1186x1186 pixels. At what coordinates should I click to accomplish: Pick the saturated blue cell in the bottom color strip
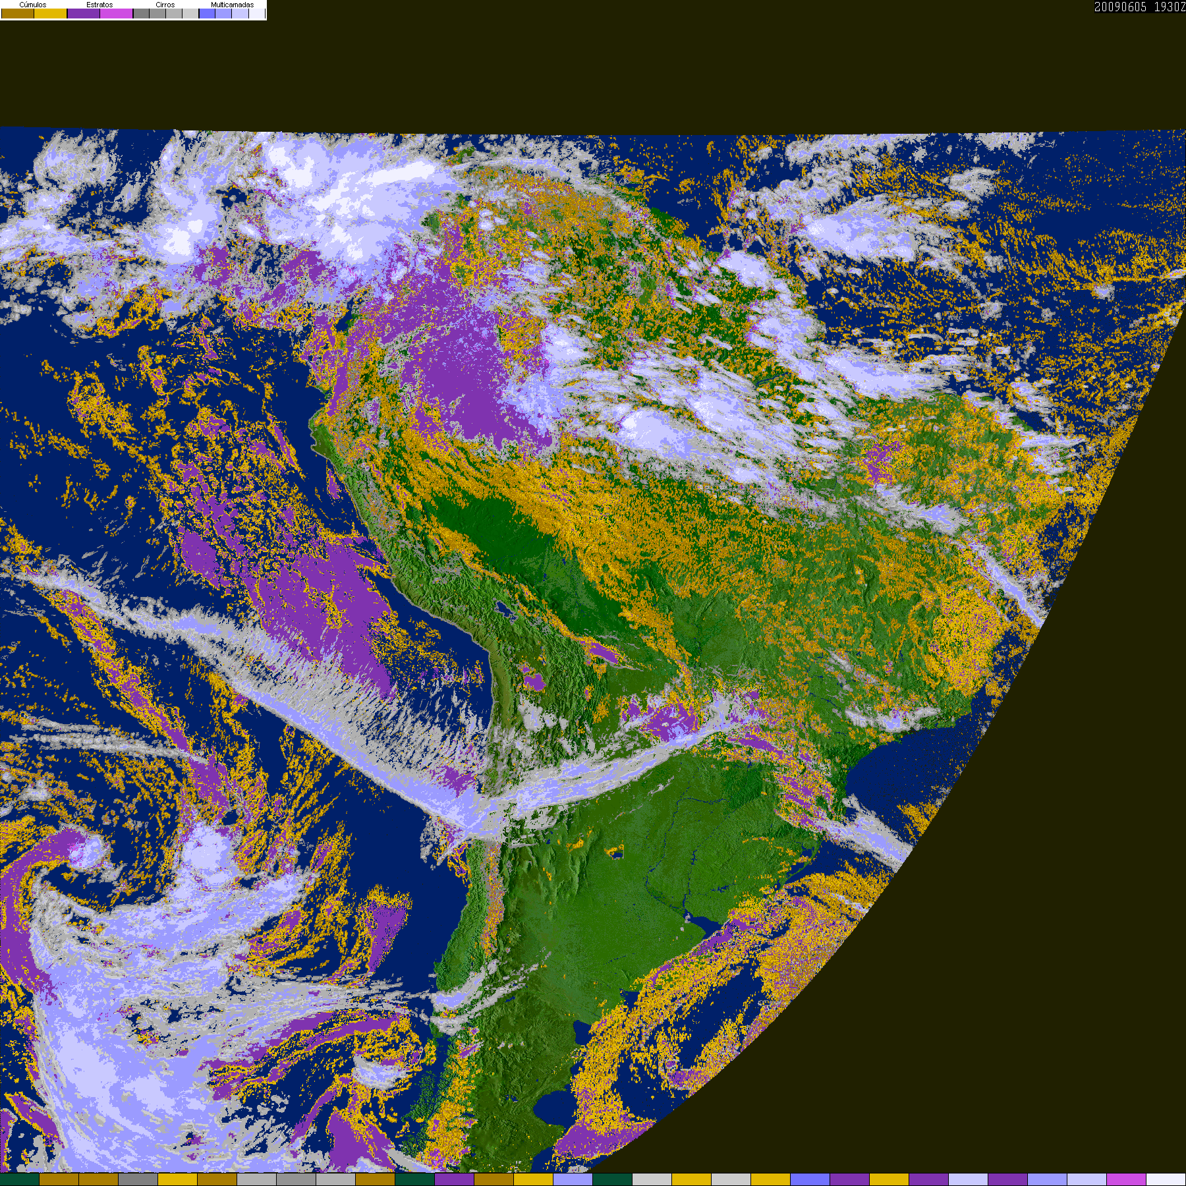[x=810, y=1179]
